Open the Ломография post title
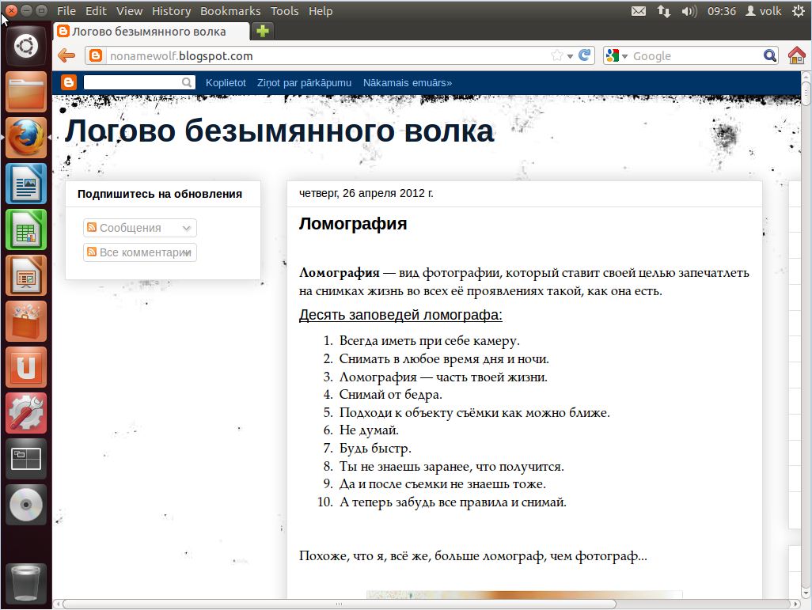 click(353, 224)
